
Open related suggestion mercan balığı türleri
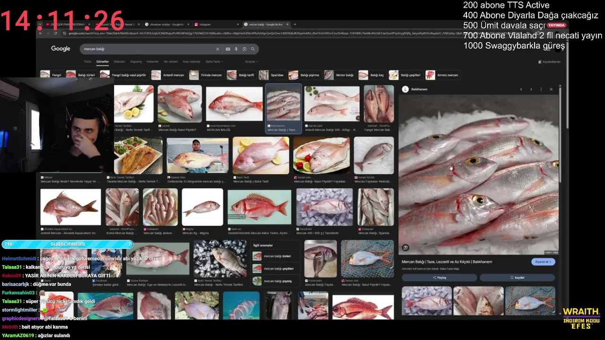pos(276,256)
